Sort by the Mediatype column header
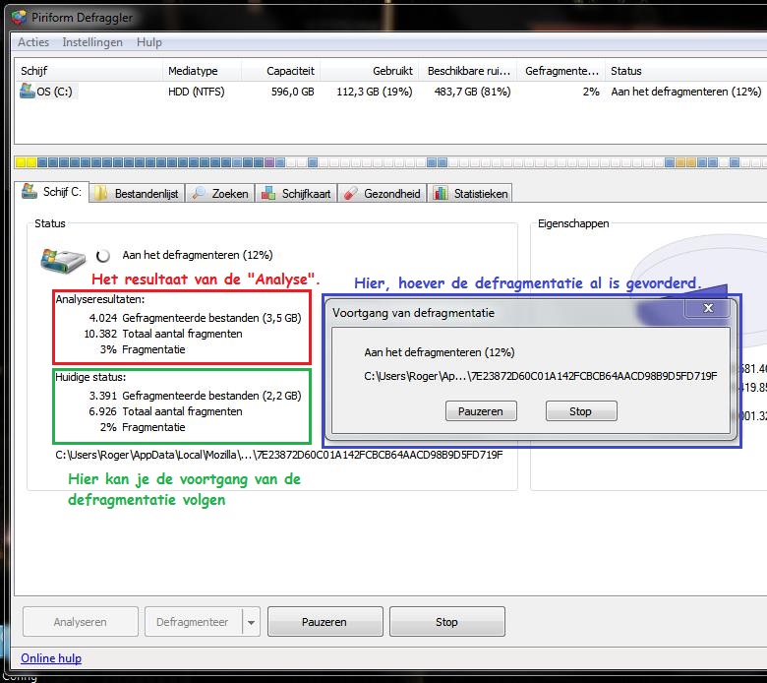The image size is (767, 683). pyautogui.click(x=202, y=71)
